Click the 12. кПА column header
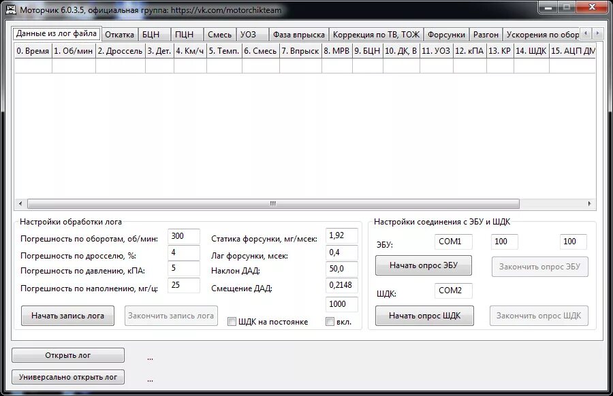Viewport: 613px width, 396px height. [x=470, y=51]
